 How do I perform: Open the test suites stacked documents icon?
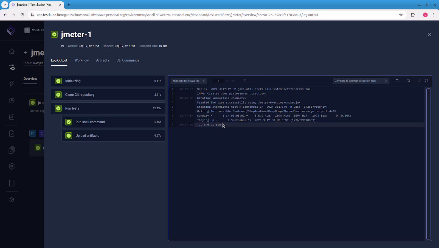pyautogui.click(x=12, y=150)
